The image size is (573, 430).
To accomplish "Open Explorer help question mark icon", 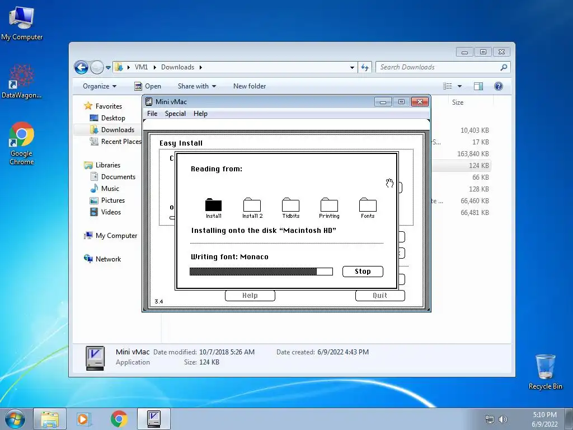I will 499,86.
